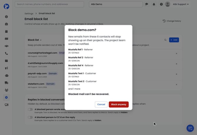Click the payroll-adp.com entry text

[37, 74]
